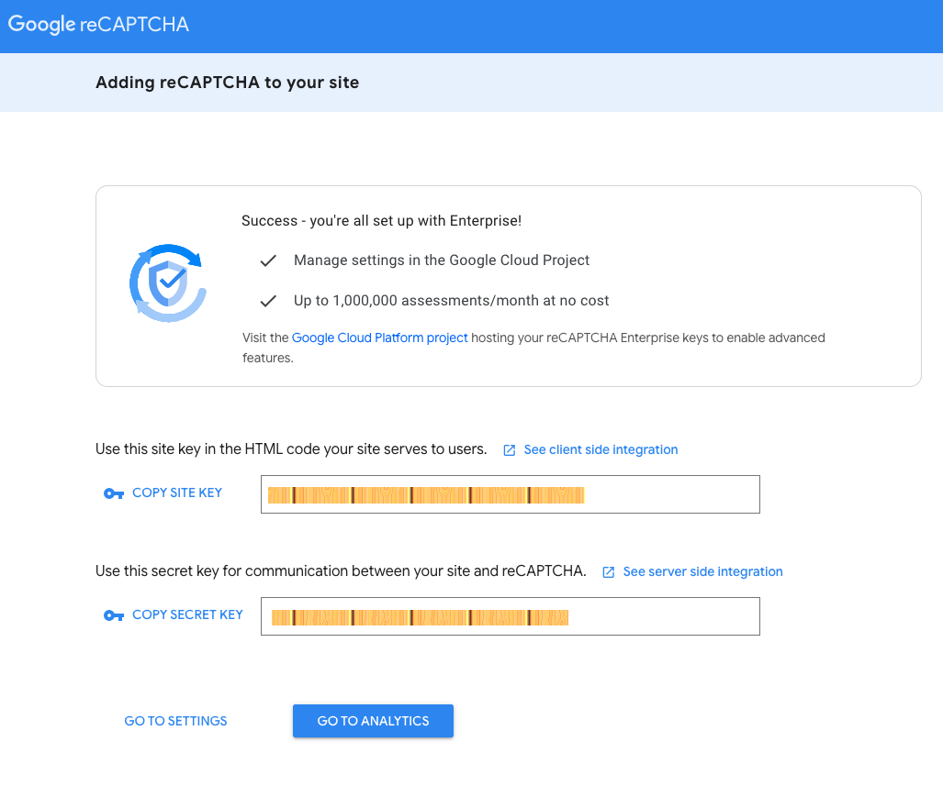Open See client side integration link
943x786 pixels.
click(601, 449)
